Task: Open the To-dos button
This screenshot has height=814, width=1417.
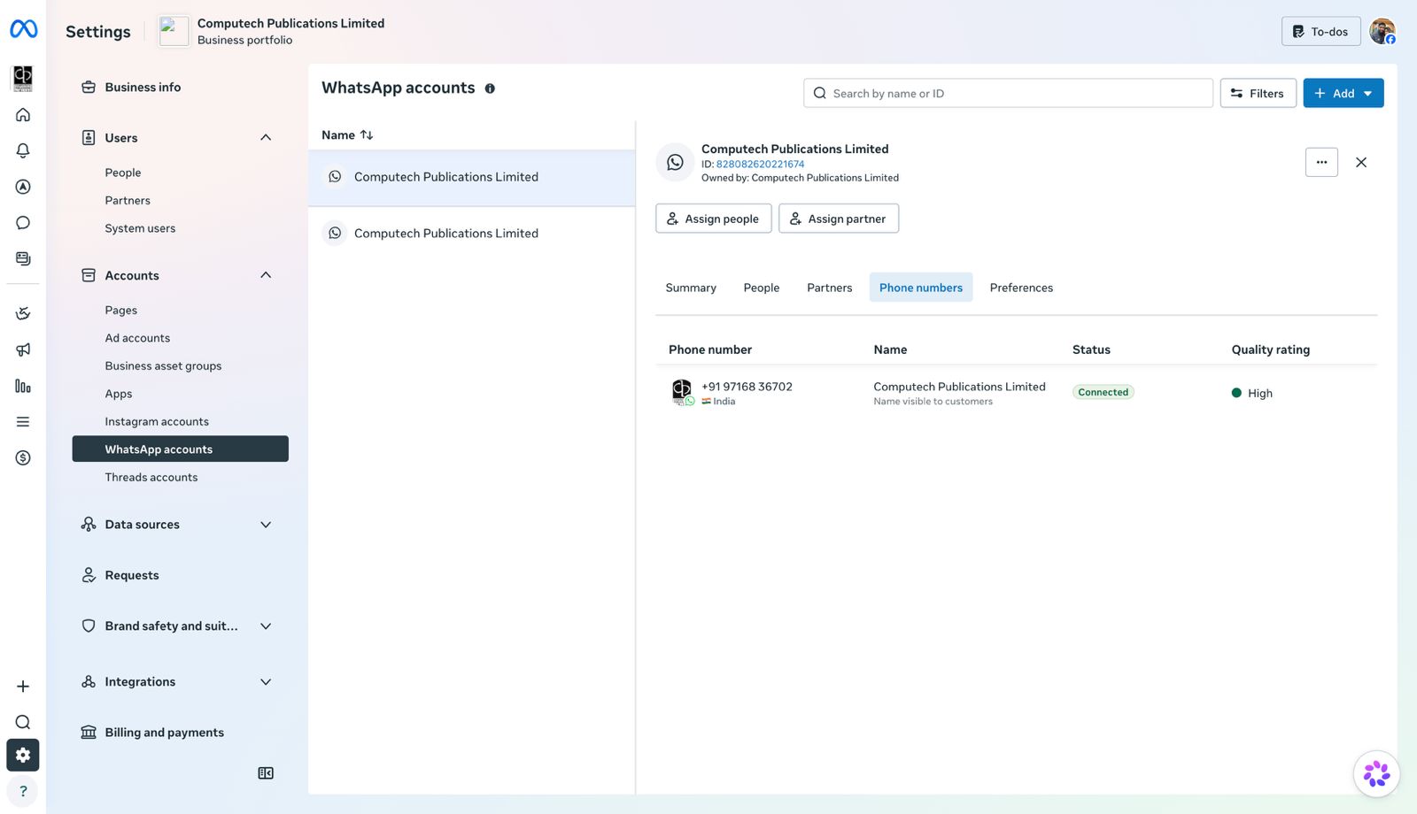Action: click(x=1320, y=32)
